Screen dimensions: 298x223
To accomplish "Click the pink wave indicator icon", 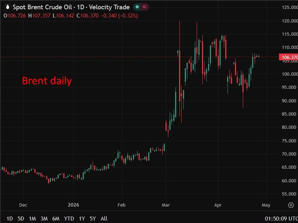I will click(144, 7).
